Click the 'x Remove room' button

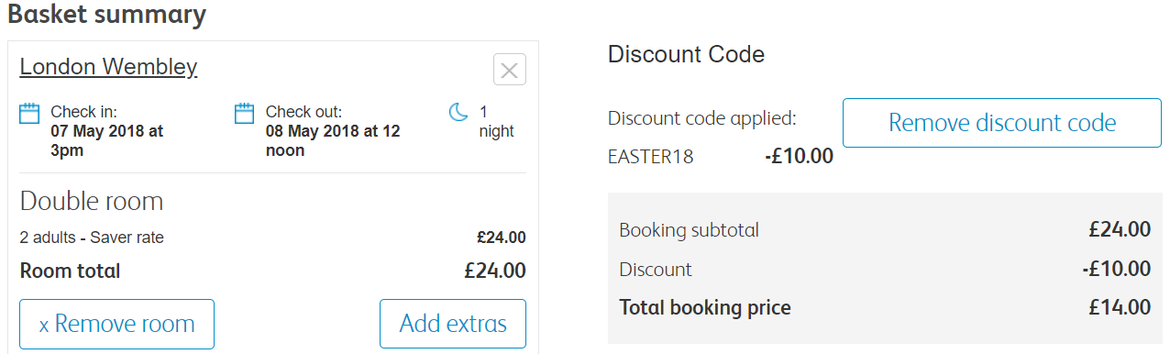116,324
